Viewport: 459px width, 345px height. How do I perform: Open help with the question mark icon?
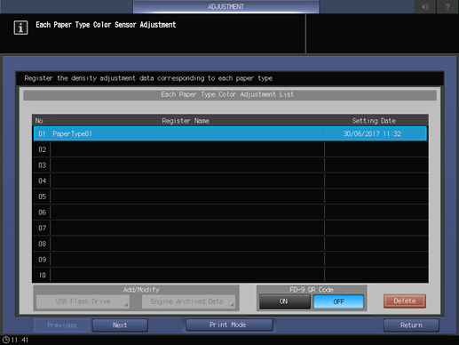pos(447,6)
